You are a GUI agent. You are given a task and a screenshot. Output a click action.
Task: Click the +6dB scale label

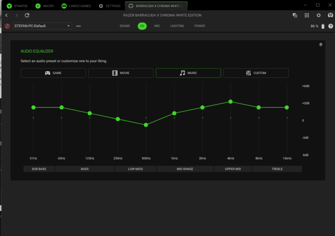coord(306,86)
